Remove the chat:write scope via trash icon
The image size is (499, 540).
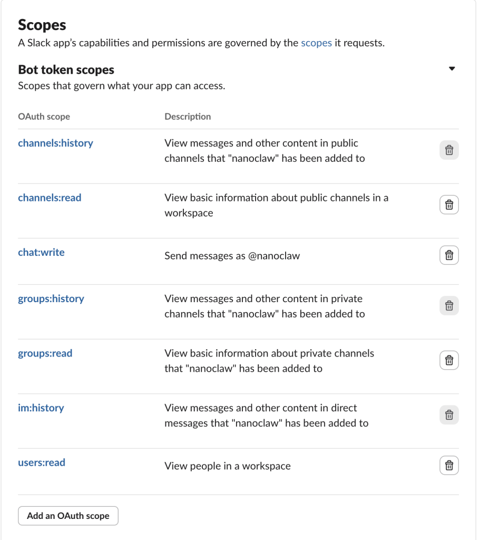click(449, 255)
